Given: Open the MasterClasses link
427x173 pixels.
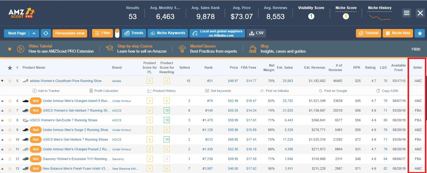Looking at the screenshot, I should [203, 46].
